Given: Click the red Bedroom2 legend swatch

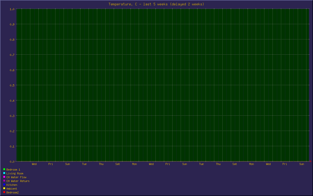Looking at the screenshot, I should [x=4, y=192].
